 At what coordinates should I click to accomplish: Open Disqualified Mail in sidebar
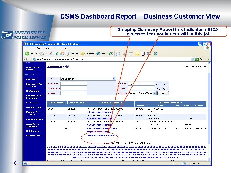coord(34,119)
